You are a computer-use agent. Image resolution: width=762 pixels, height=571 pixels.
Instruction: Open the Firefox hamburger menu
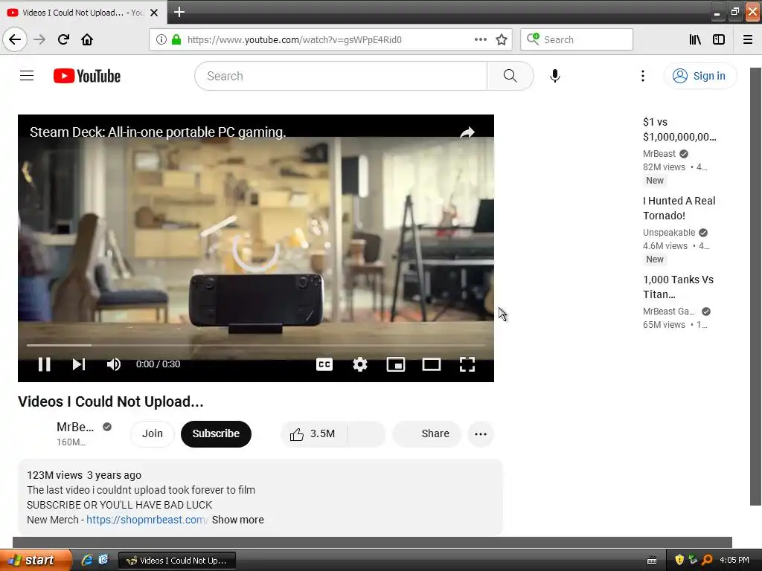point(748,39)
